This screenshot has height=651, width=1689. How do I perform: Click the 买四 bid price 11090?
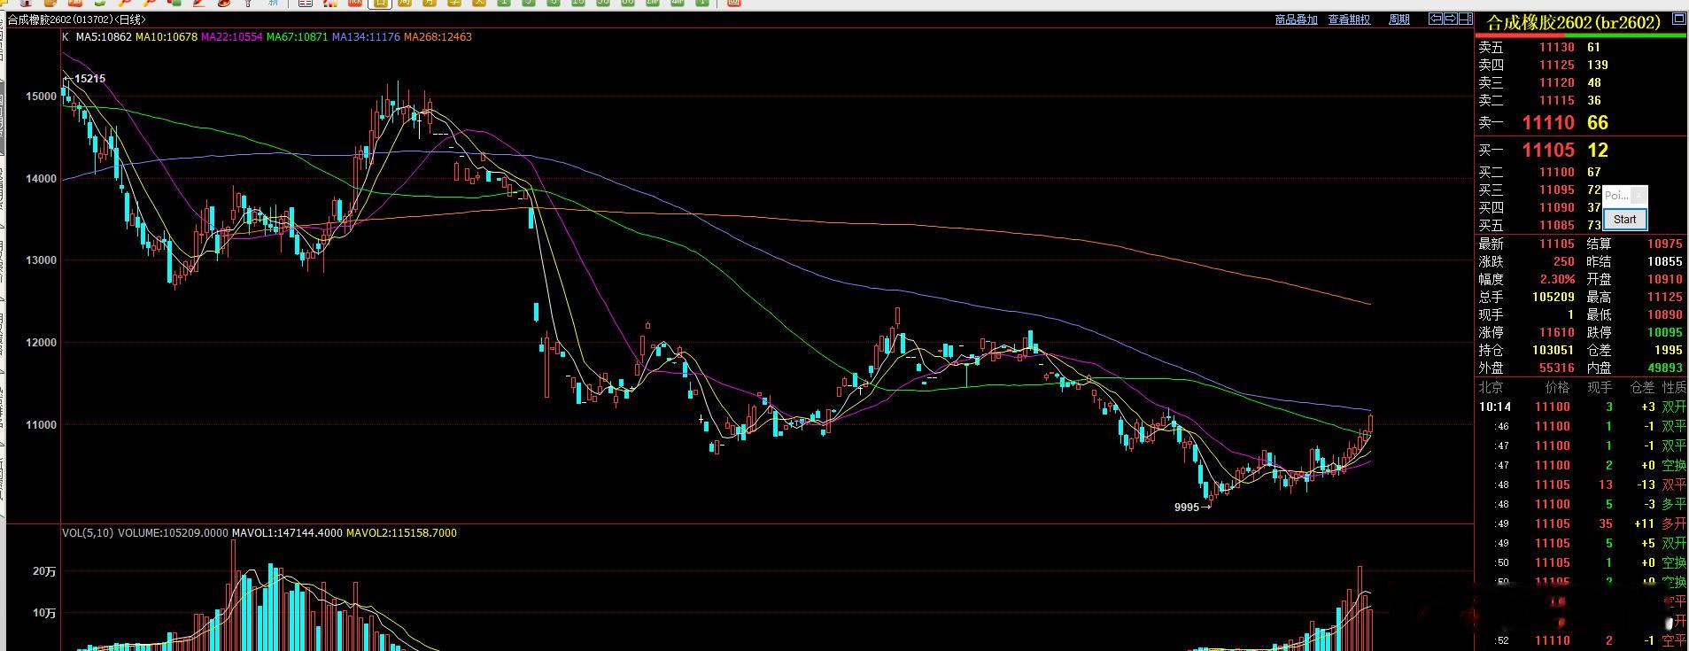click(x=1557, y=208)
